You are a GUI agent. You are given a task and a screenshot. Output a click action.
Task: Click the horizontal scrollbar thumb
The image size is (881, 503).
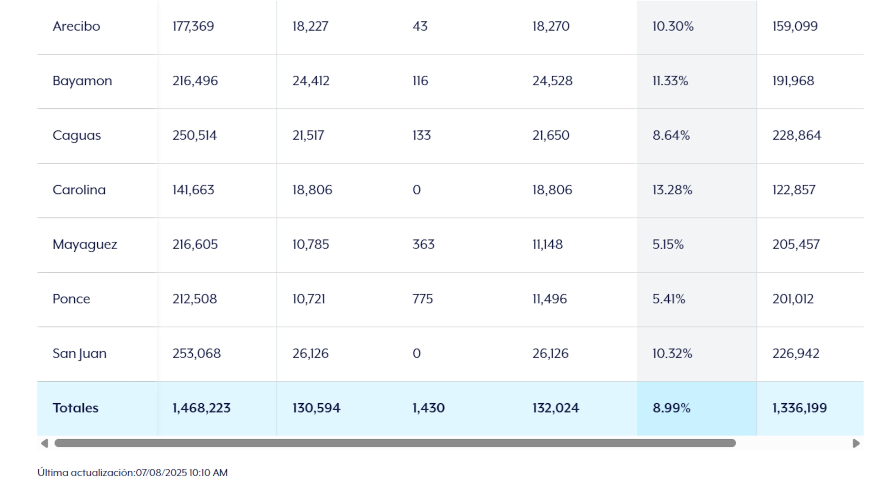click(x=395, y=443)
